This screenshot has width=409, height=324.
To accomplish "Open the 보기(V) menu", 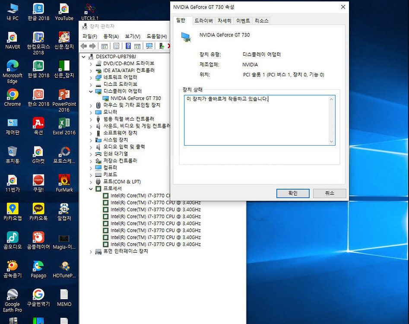I will [x=133, y=36].
